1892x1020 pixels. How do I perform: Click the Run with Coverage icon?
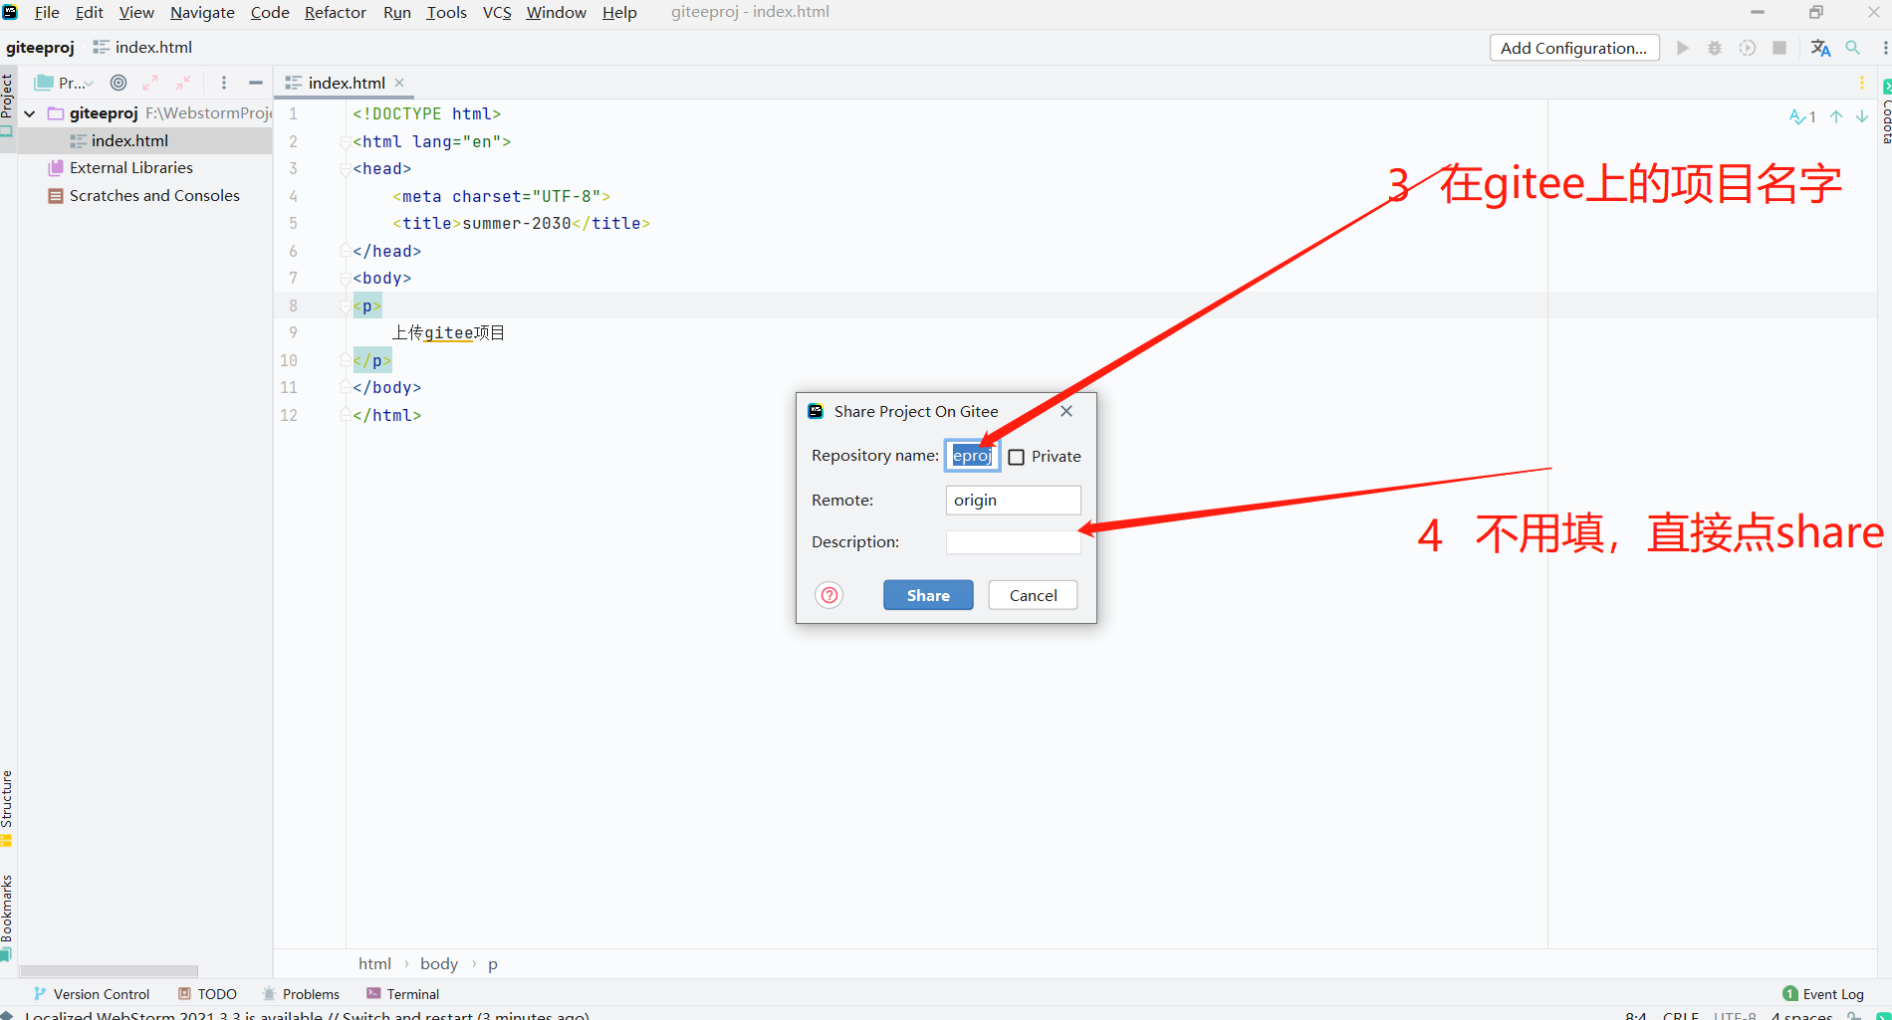[x=1748, y=48]
